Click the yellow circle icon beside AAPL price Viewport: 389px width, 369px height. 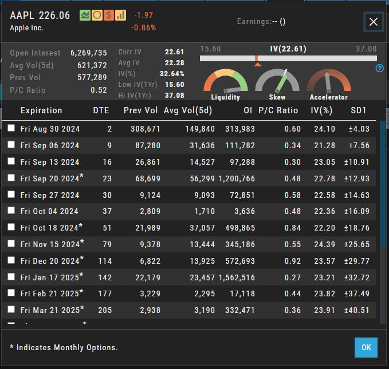pyautogui.click(x=97, y=15)
